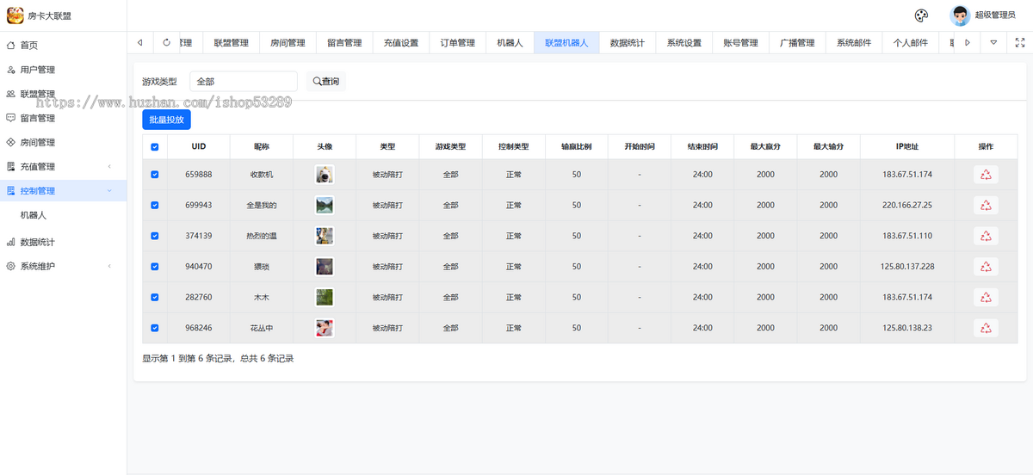Click IP address 220.166.27.25
This screenshot has width=1033, height=475.
click(907, 206)
